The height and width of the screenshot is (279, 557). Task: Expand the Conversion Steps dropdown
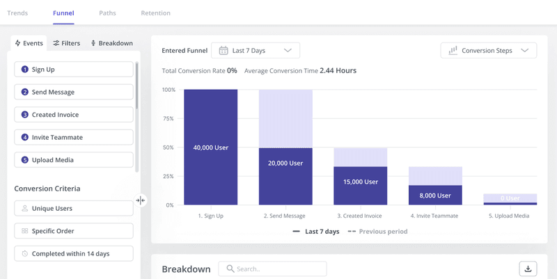(489, 51)
